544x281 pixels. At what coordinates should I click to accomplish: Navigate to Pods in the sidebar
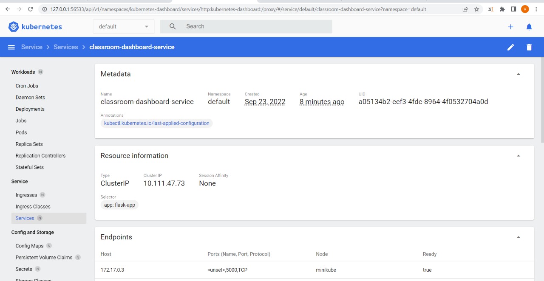[x=21, y=132]
